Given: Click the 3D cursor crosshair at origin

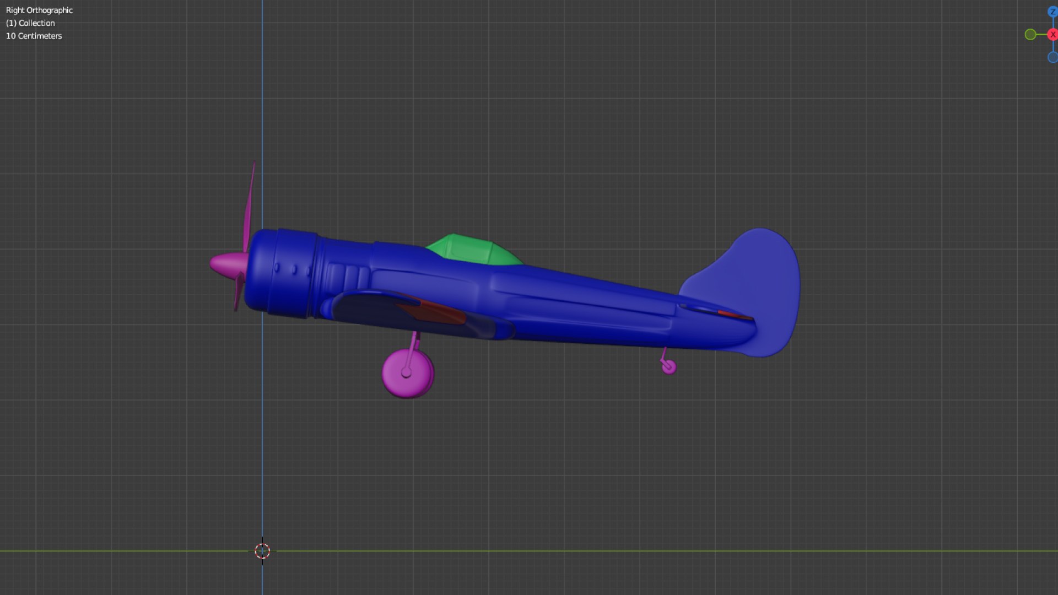Looking at the screenshot, I should [262, 550].
